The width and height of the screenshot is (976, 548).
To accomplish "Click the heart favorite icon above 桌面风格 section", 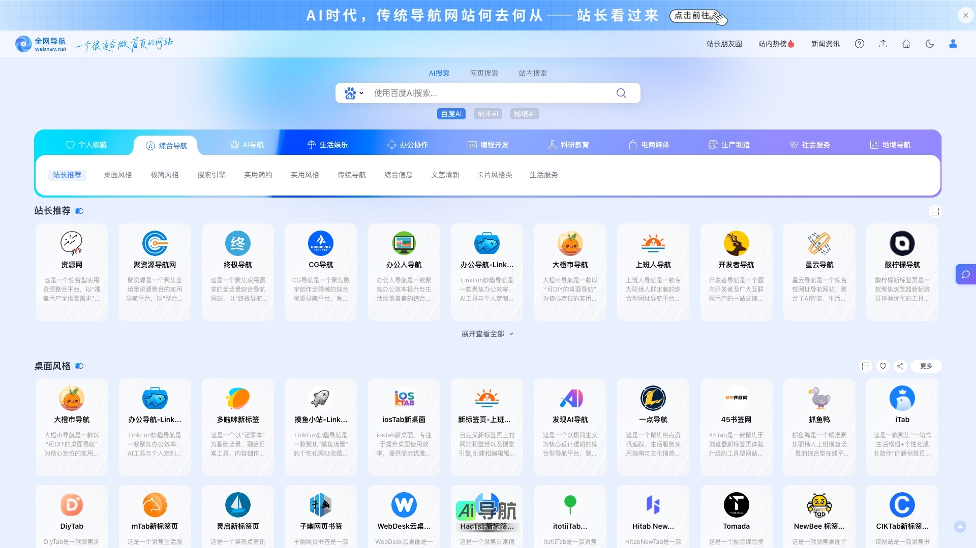I will 883,366.
